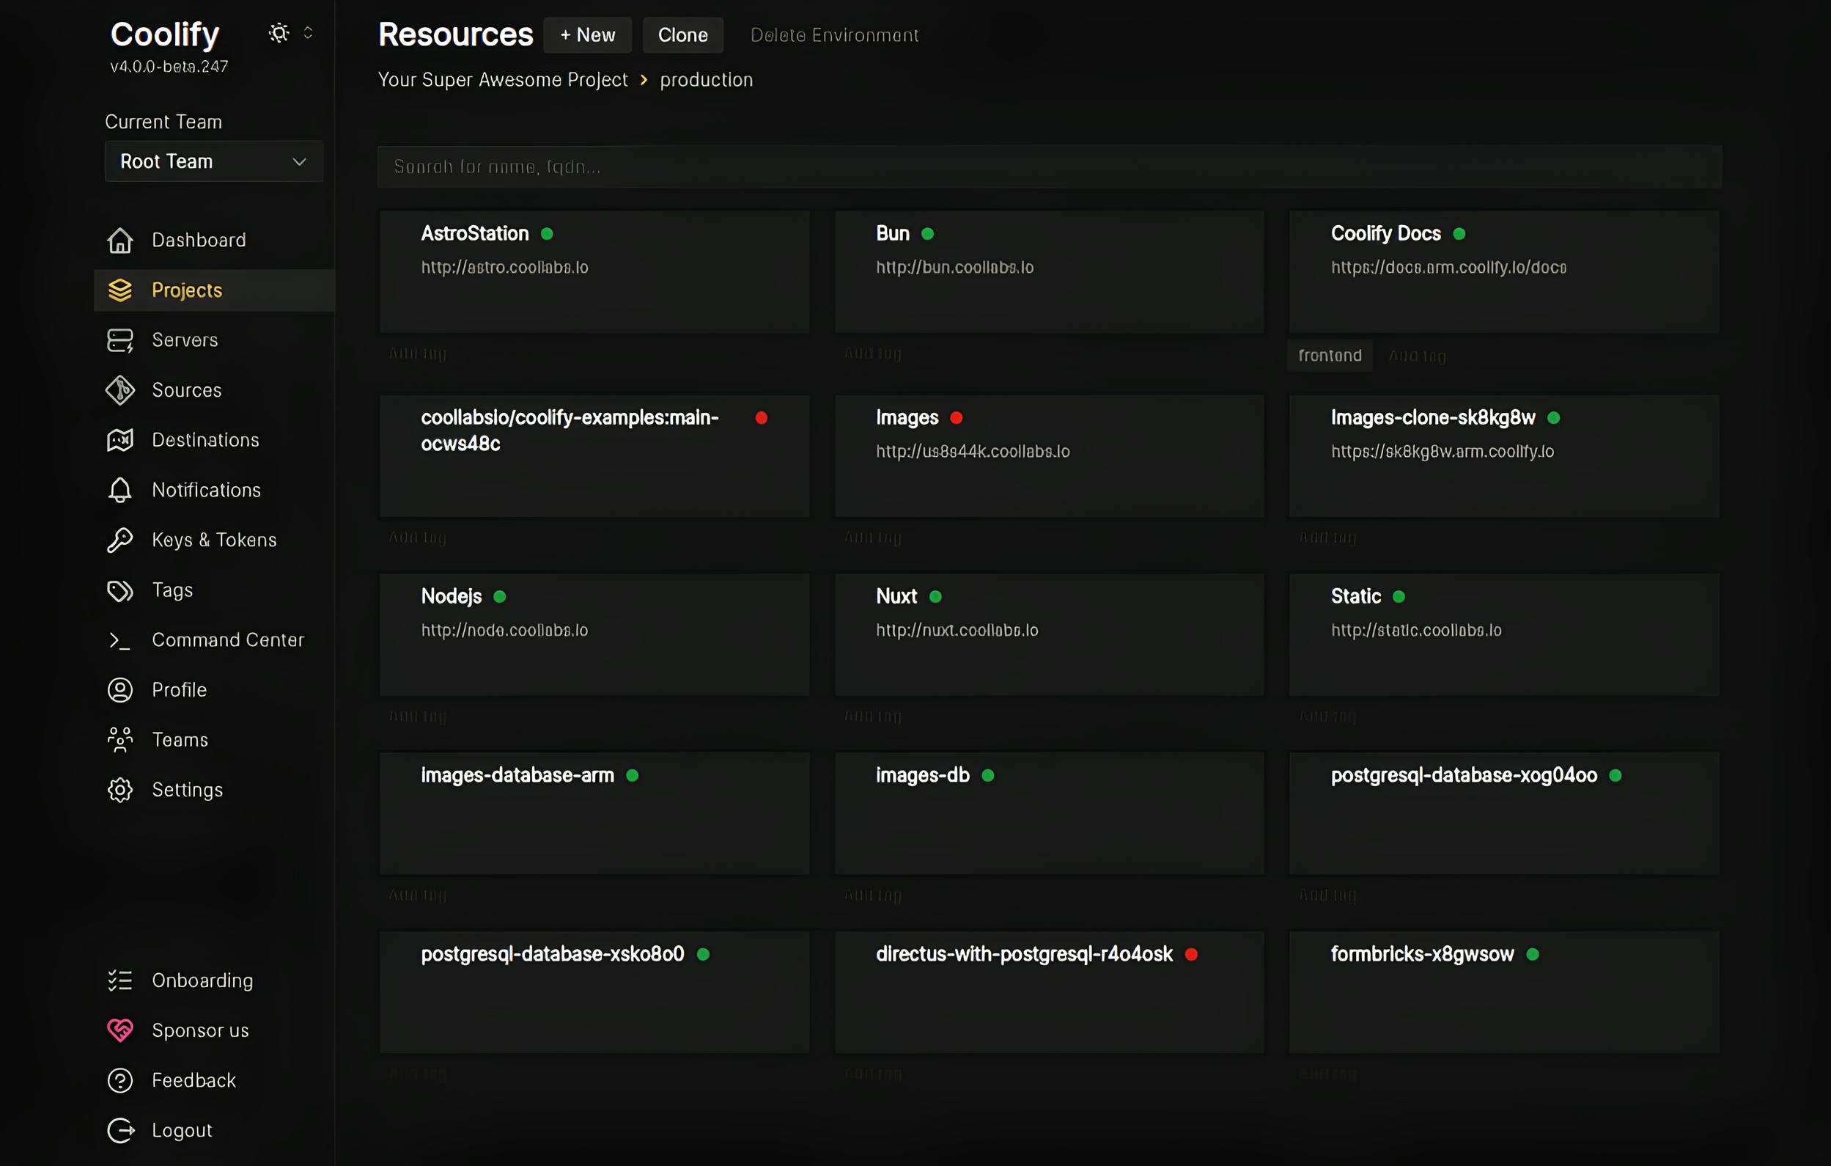Select Projects in the sidebar menu

click(x=186, y=290)
